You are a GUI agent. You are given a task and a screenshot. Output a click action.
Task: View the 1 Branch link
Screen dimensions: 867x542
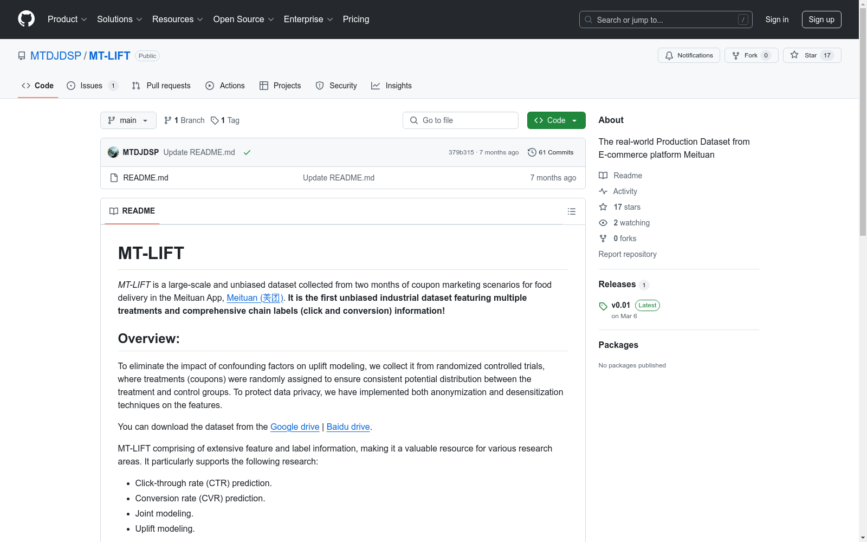184,120
